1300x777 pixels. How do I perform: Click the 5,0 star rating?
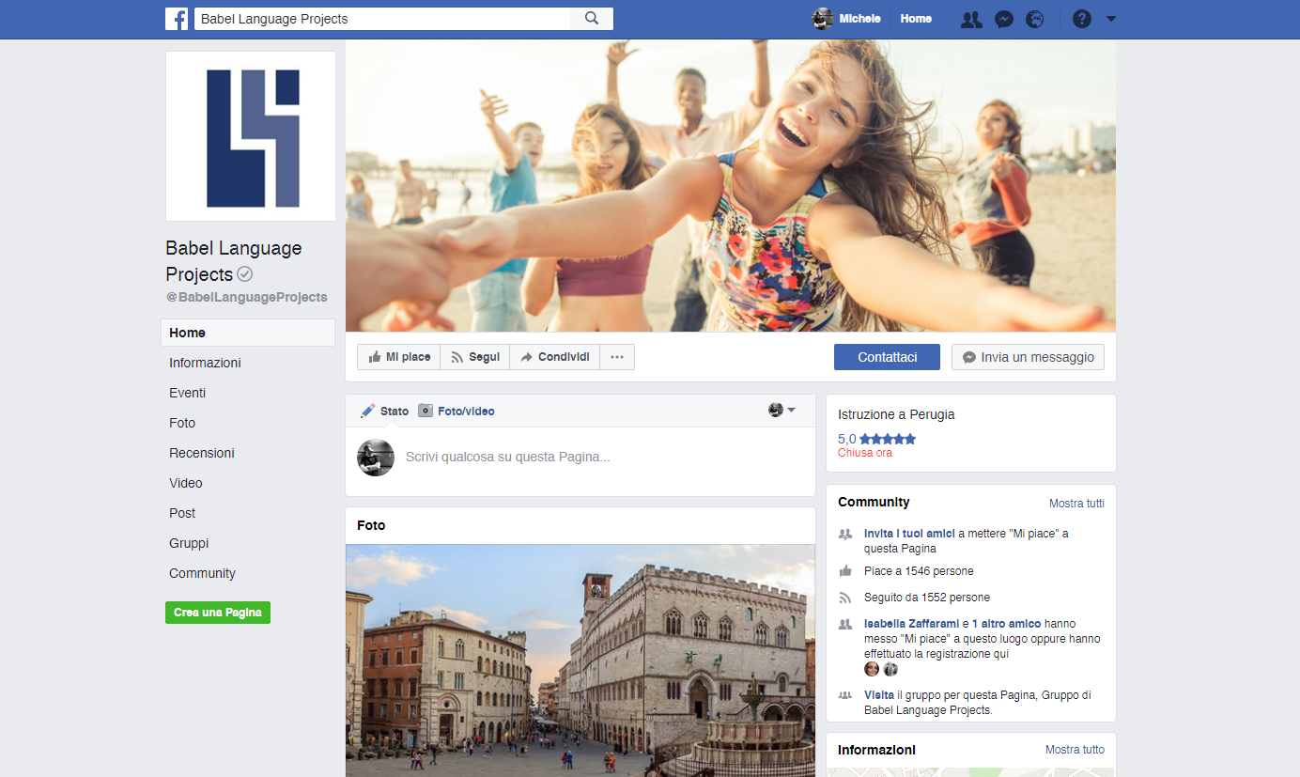pyautogui.click(x=876, y=439)
